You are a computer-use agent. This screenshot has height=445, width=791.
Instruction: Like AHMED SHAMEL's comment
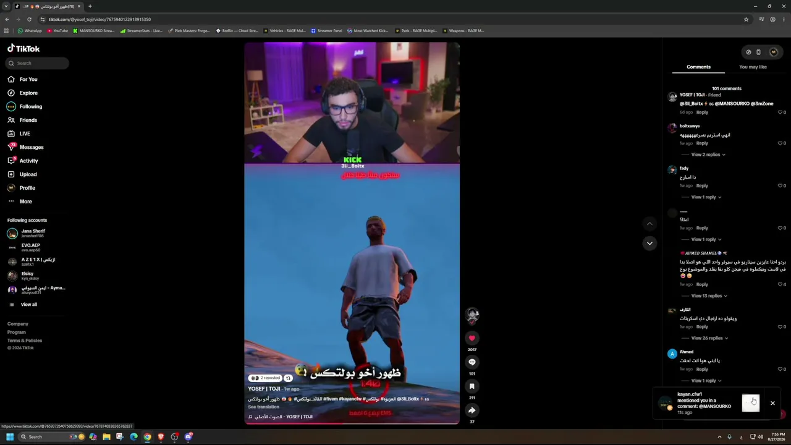pos(780,284)
